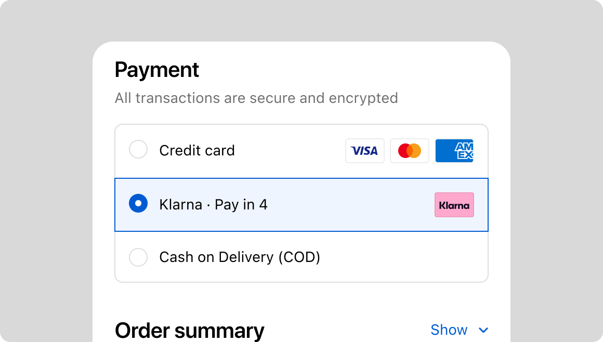Click the Order summary heading
Screen dimensions: 603x342
189,331
